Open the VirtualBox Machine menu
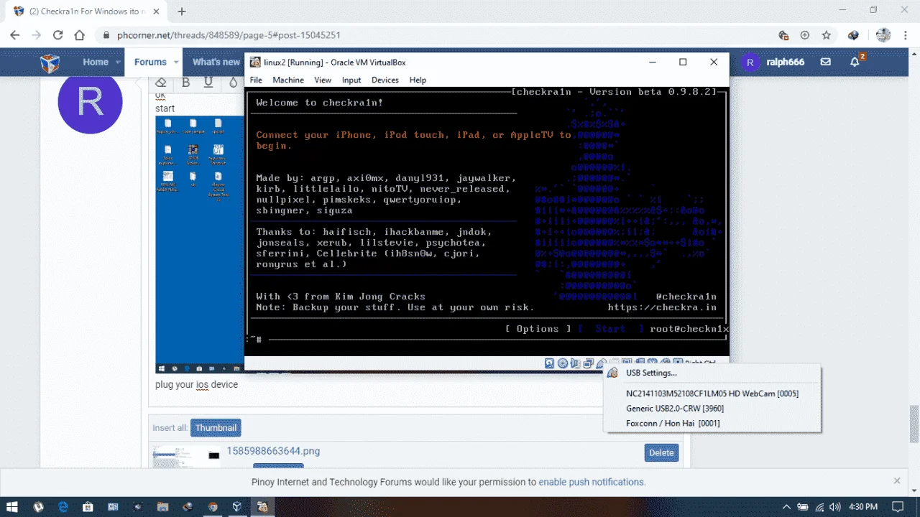Screen dimensions: 920x517 tap(288, 80)
